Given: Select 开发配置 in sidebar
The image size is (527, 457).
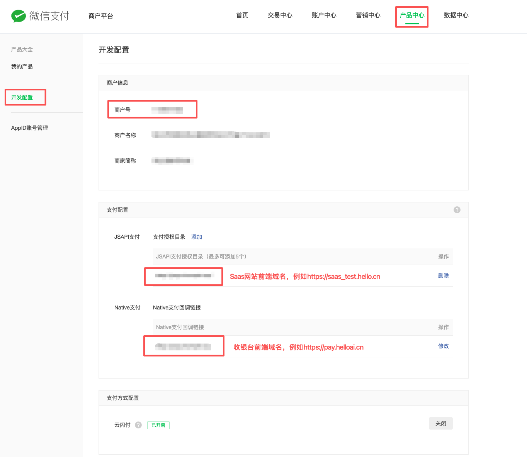Looking at the screenshot, I should [22, 97].
